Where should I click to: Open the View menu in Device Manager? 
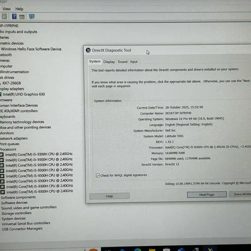pyautogui.click(x=6, y=9)
